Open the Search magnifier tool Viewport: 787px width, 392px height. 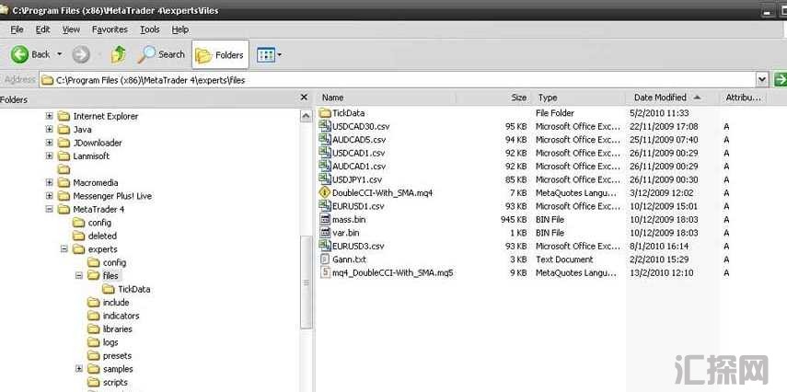(x=147, y=54)
